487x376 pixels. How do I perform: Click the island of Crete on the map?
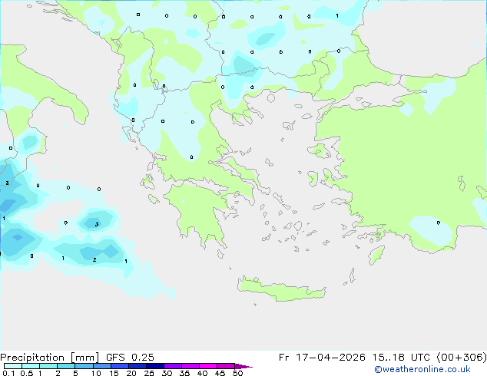(282, 289)
